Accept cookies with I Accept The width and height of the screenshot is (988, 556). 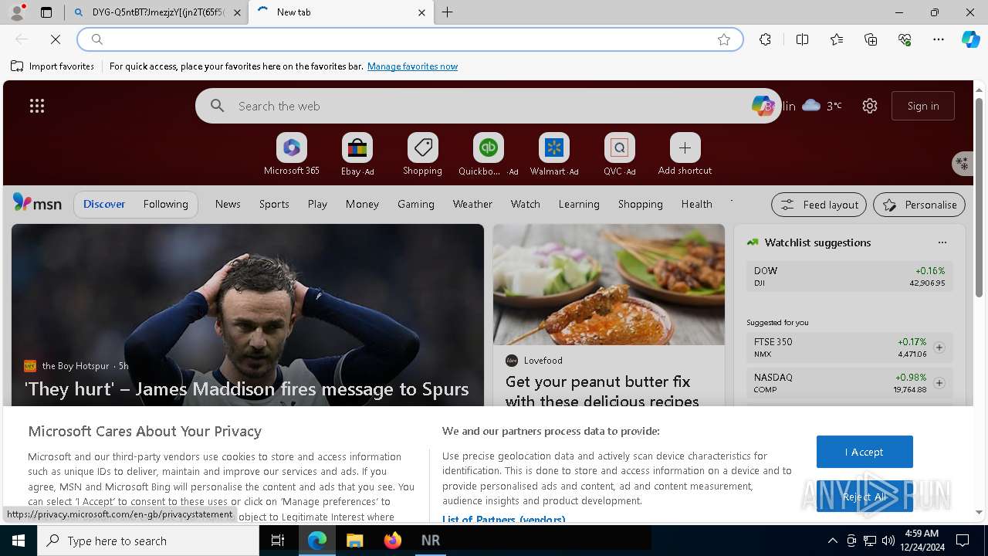(864, 452)
